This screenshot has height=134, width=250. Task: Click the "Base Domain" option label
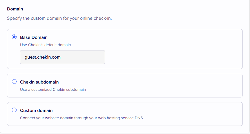pos(34,37)
